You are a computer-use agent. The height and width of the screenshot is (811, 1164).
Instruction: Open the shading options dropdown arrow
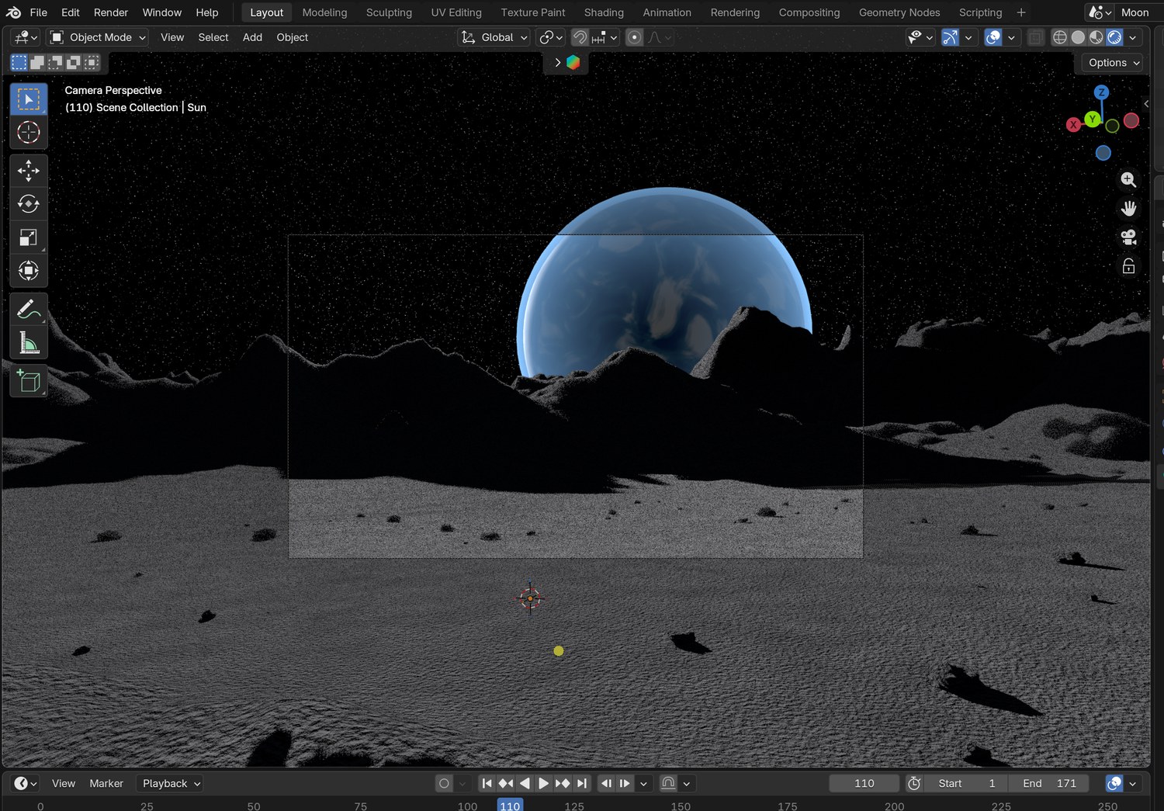1133,37
